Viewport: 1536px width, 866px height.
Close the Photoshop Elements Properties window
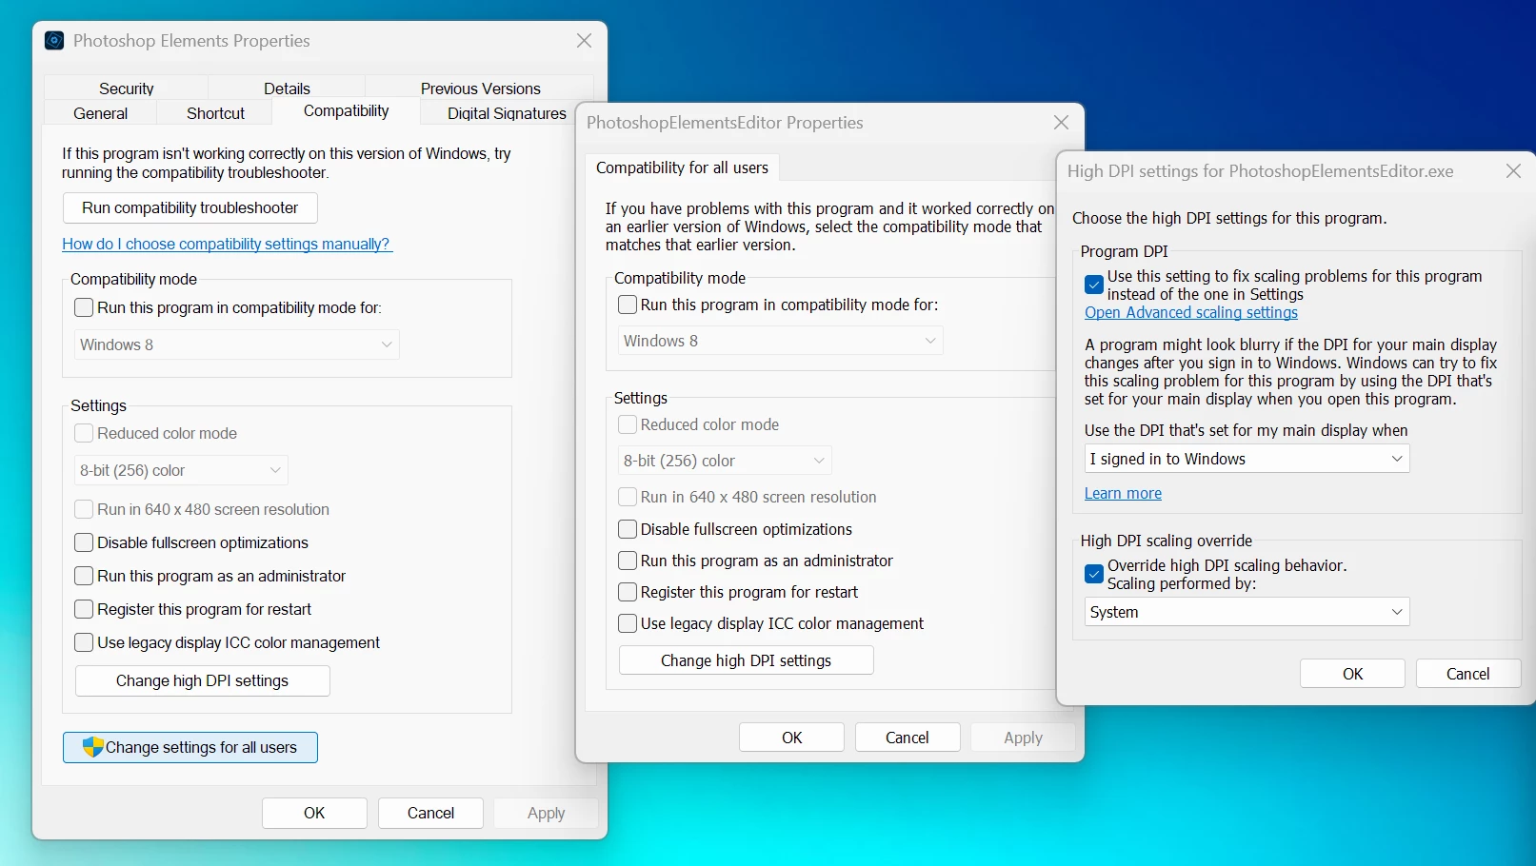click(x=584, y=40)
